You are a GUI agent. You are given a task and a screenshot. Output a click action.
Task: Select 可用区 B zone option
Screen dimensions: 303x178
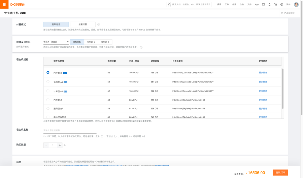[x=105, y=42]
